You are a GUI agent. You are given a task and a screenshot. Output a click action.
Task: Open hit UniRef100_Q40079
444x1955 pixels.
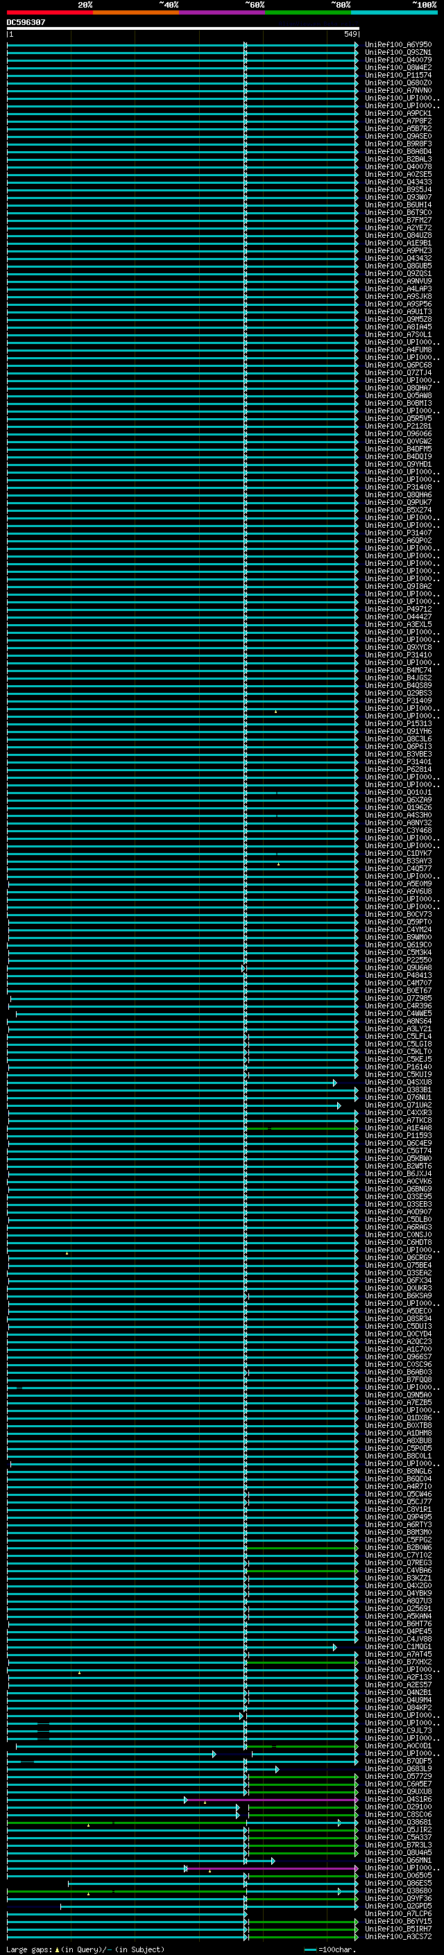click(x=398, y=60)
